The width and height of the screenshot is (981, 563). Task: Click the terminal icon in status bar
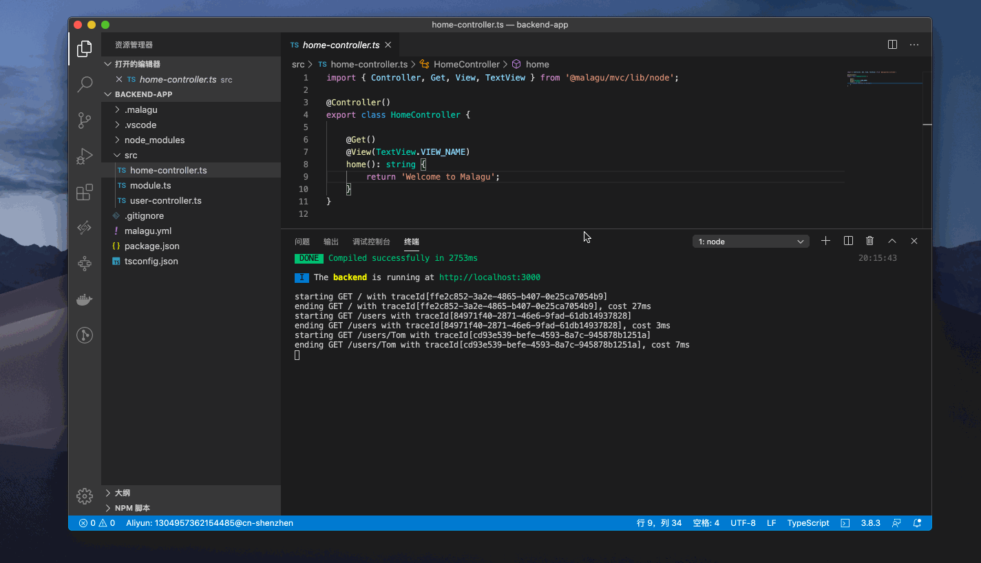click(x=845, y=523)
